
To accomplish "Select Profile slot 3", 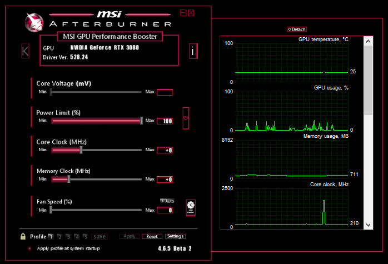I will pos(68,237).
